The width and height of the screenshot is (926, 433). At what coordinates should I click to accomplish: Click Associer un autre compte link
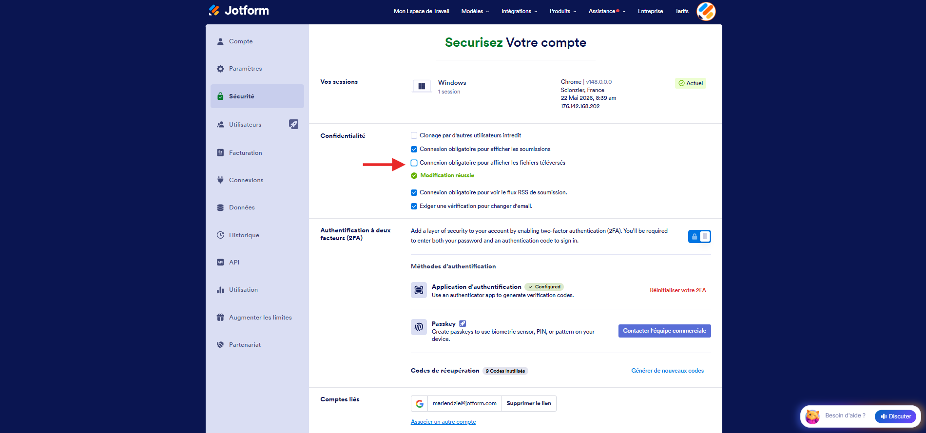coord(443,422)
